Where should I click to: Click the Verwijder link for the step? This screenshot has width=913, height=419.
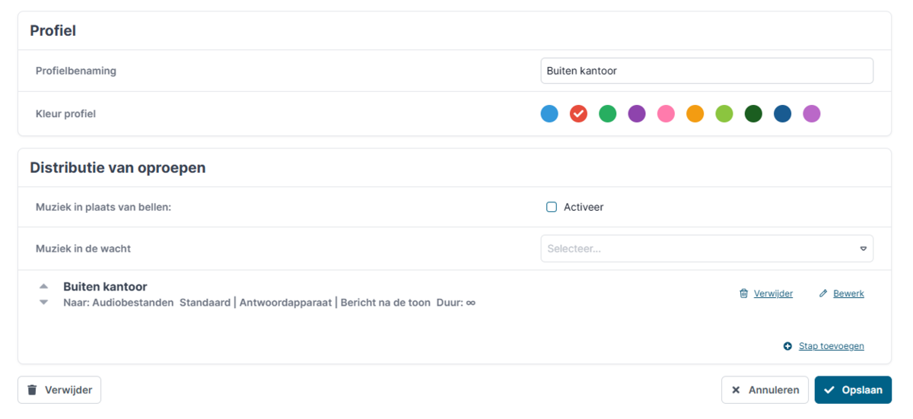(773, 294)
